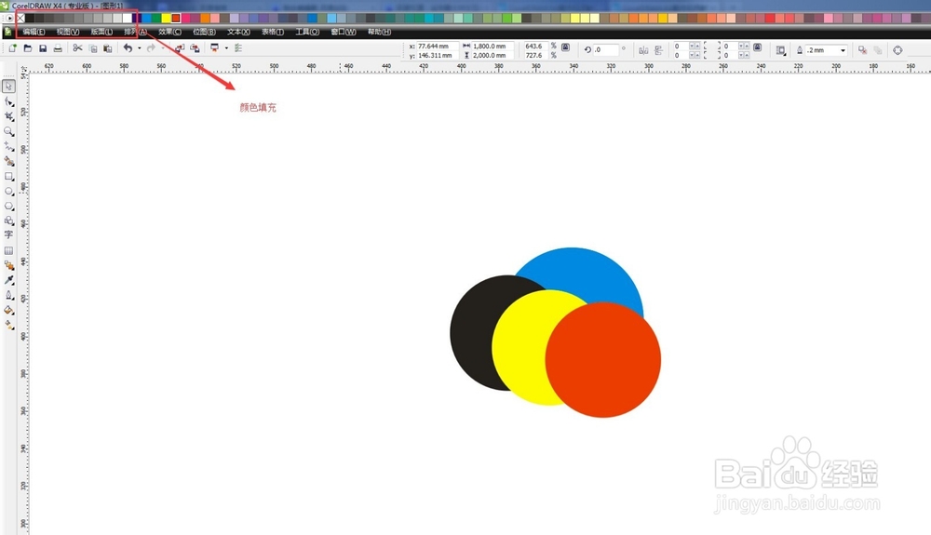Open the 版面(L) menu
The image size is (931, 535).
(101, 32)
